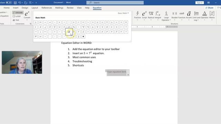Insert the left arrow symbol
The width and height of the screenshot is (221, 124).
[x=121, y=27]
